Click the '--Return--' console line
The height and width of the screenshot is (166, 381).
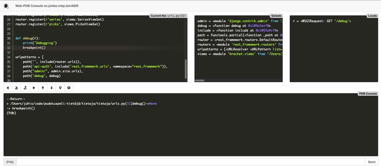point(15,99)
